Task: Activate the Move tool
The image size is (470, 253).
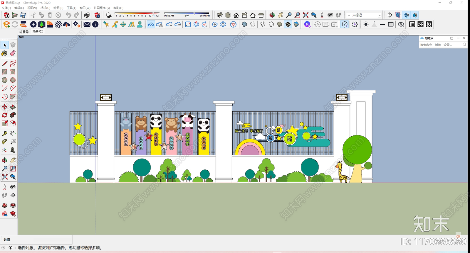Action: (5, 107)
